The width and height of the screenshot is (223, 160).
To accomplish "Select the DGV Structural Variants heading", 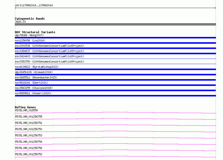I will [x=35, y=32].
